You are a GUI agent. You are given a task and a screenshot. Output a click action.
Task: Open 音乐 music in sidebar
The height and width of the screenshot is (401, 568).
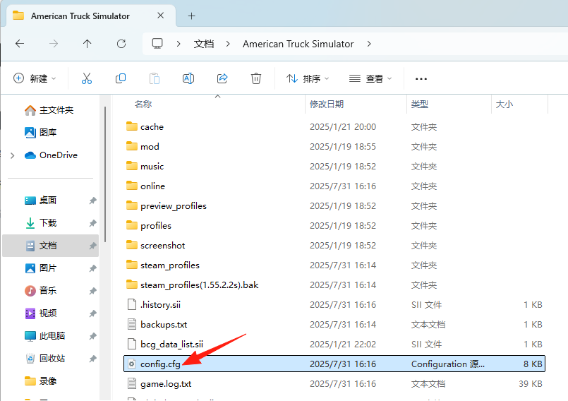pyautogui.click(x=41, y=290)
